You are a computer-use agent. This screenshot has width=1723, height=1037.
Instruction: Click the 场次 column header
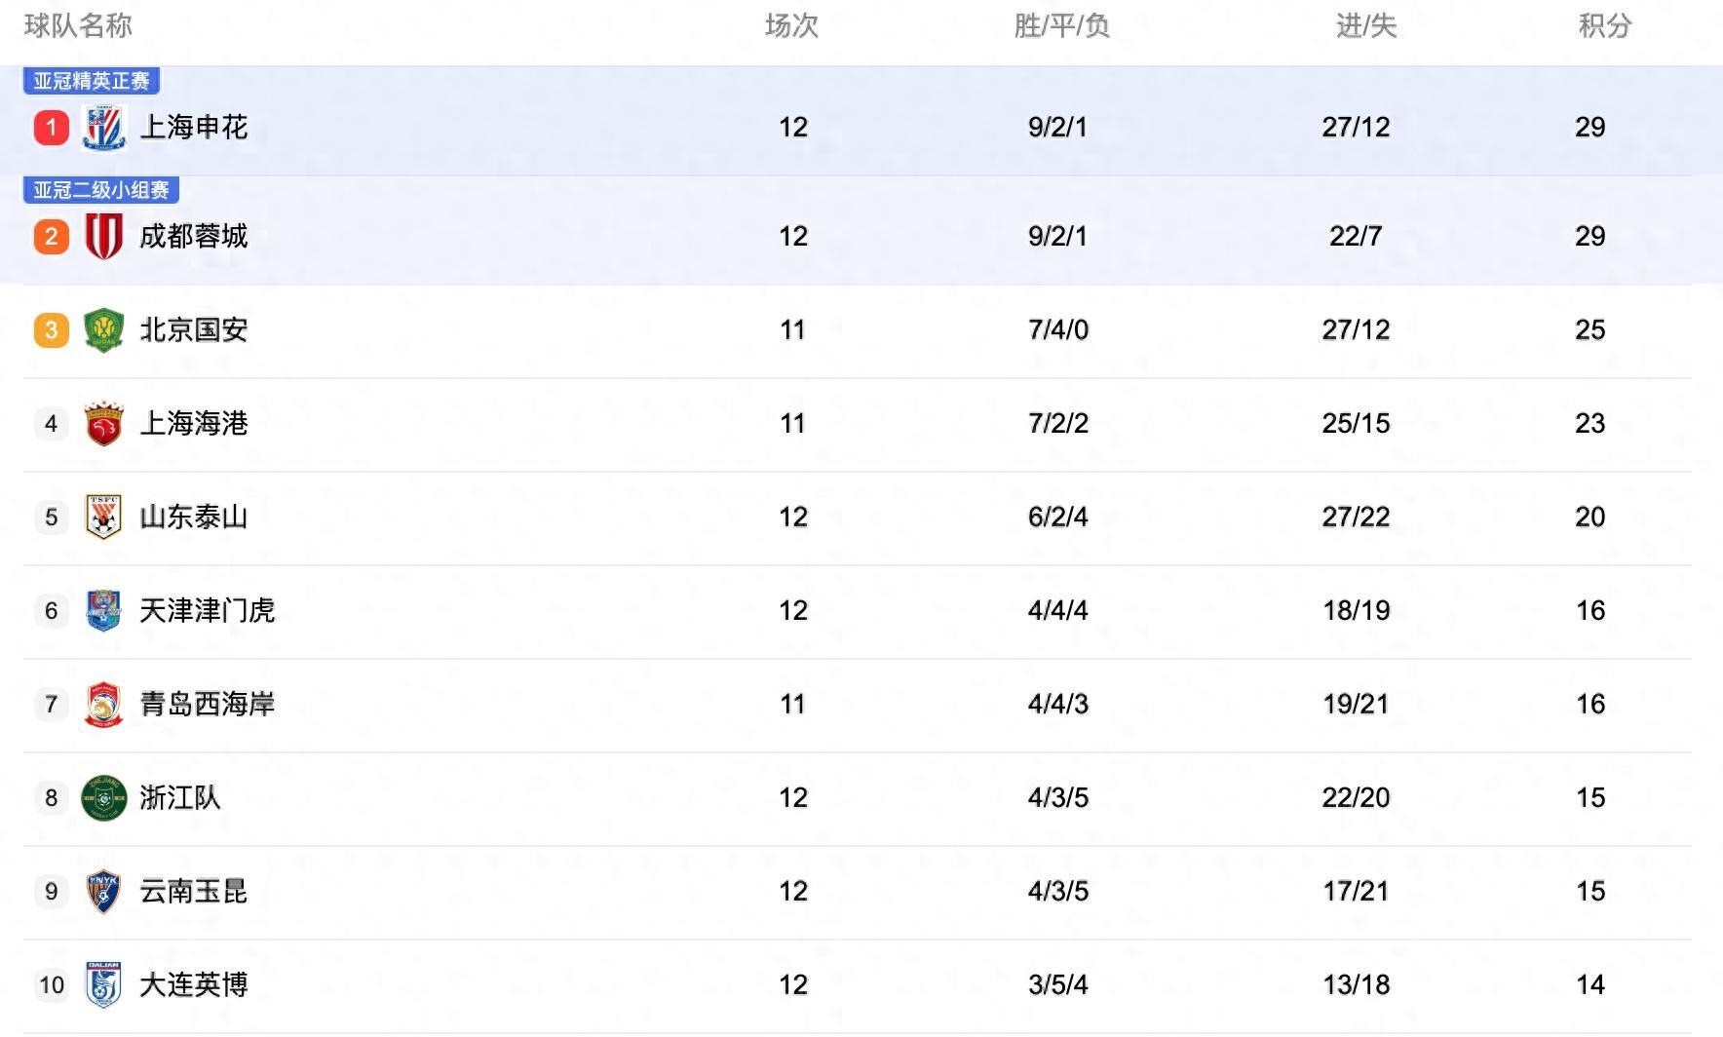(x=791, y=26)
